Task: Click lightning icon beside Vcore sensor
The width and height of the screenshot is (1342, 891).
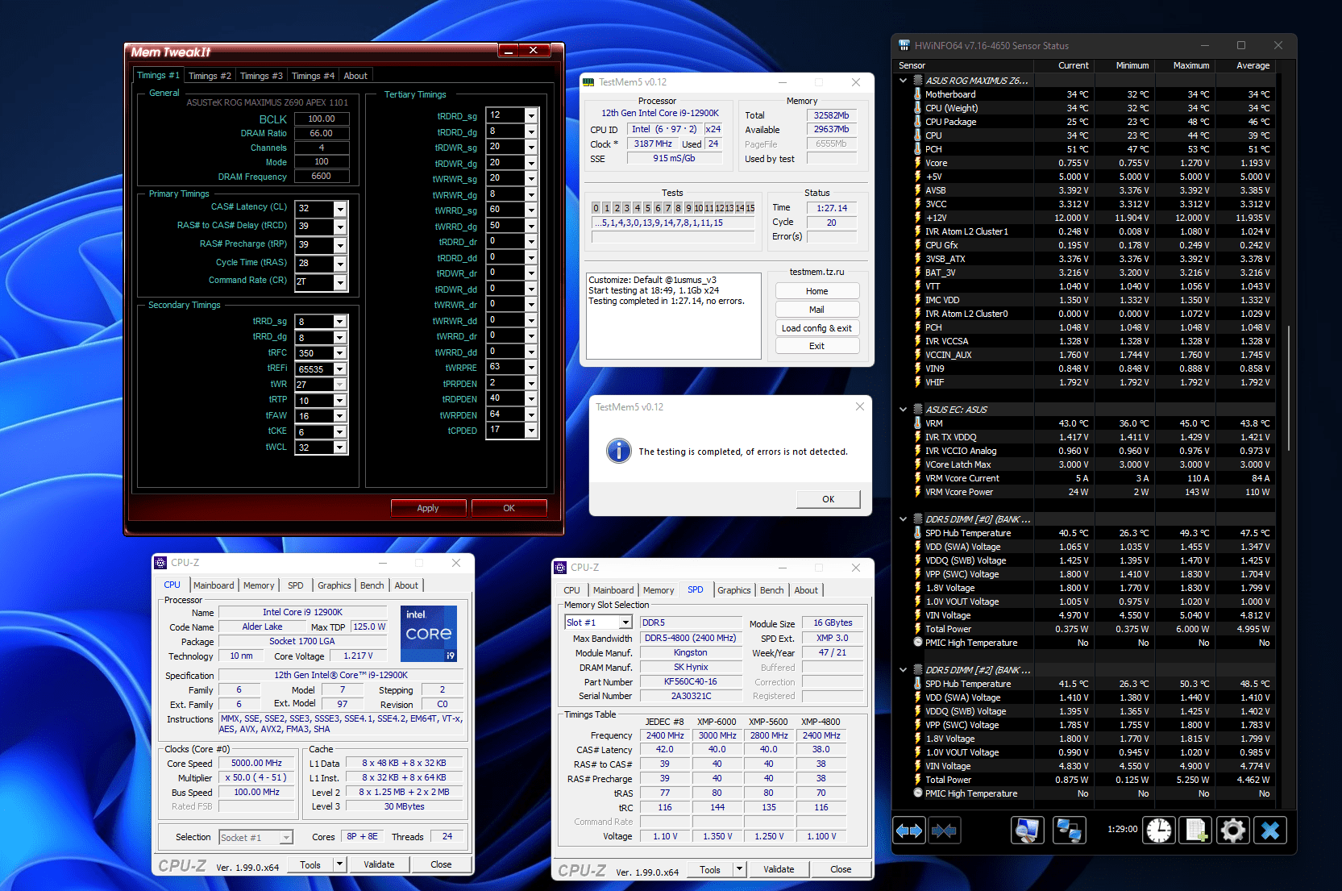Action: [917, 163]
